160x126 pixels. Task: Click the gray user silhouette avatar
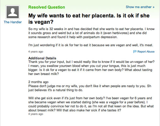pos(13,12)
